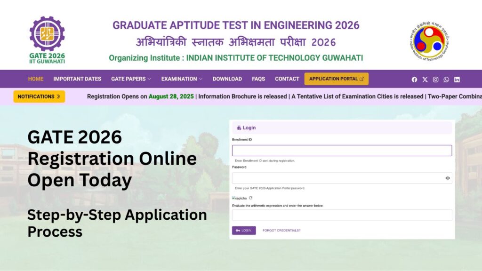Open the WhatsApp social icon

446,80
